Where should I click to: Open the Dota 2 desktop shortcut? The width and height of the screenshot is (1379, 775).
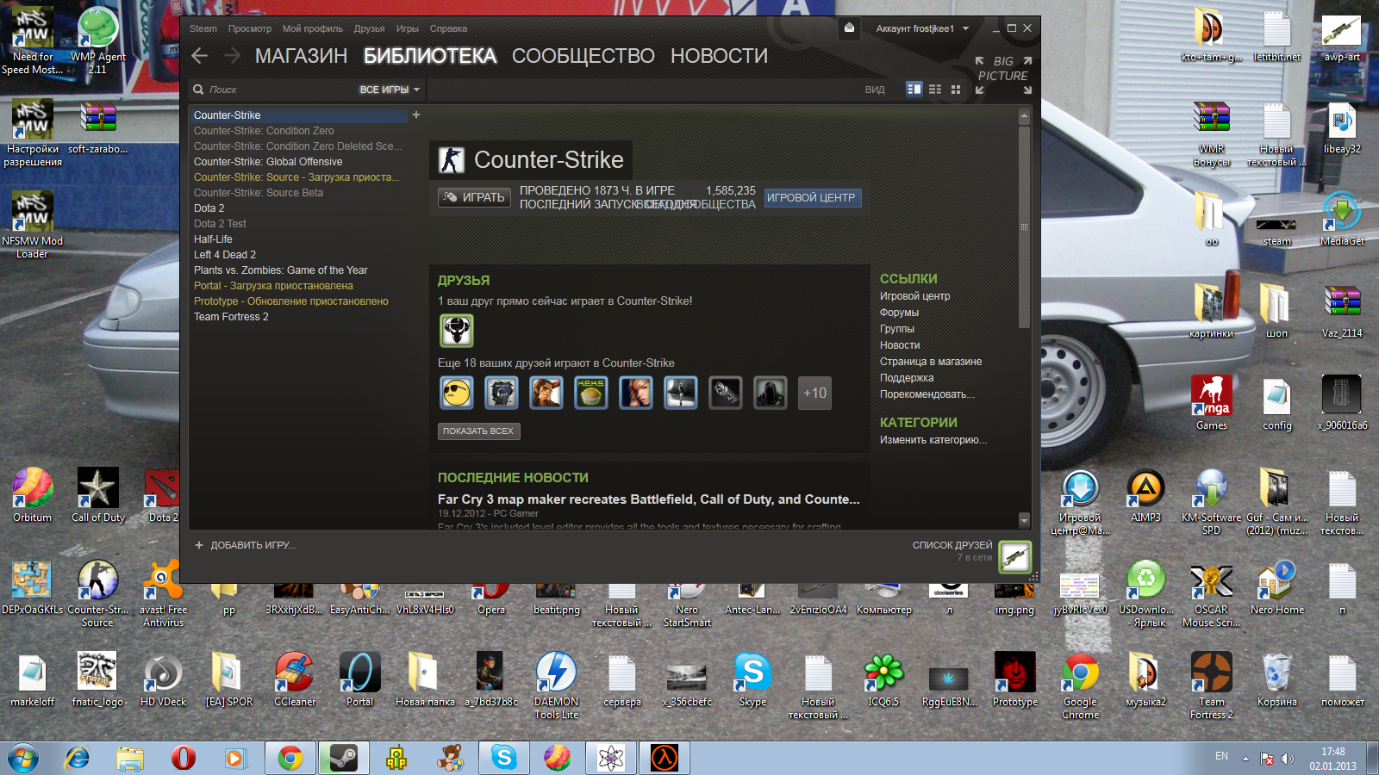pyautogui.click(x=163, y=495)
